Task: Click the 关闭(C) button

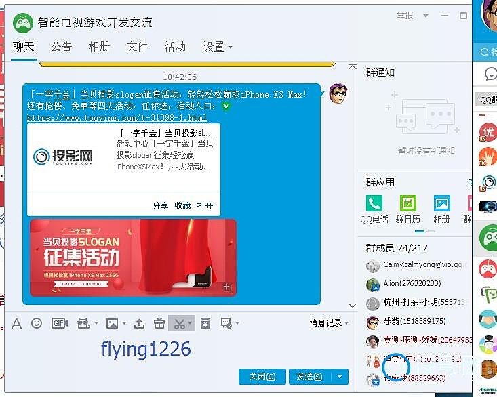Action: tap(262, 377)
